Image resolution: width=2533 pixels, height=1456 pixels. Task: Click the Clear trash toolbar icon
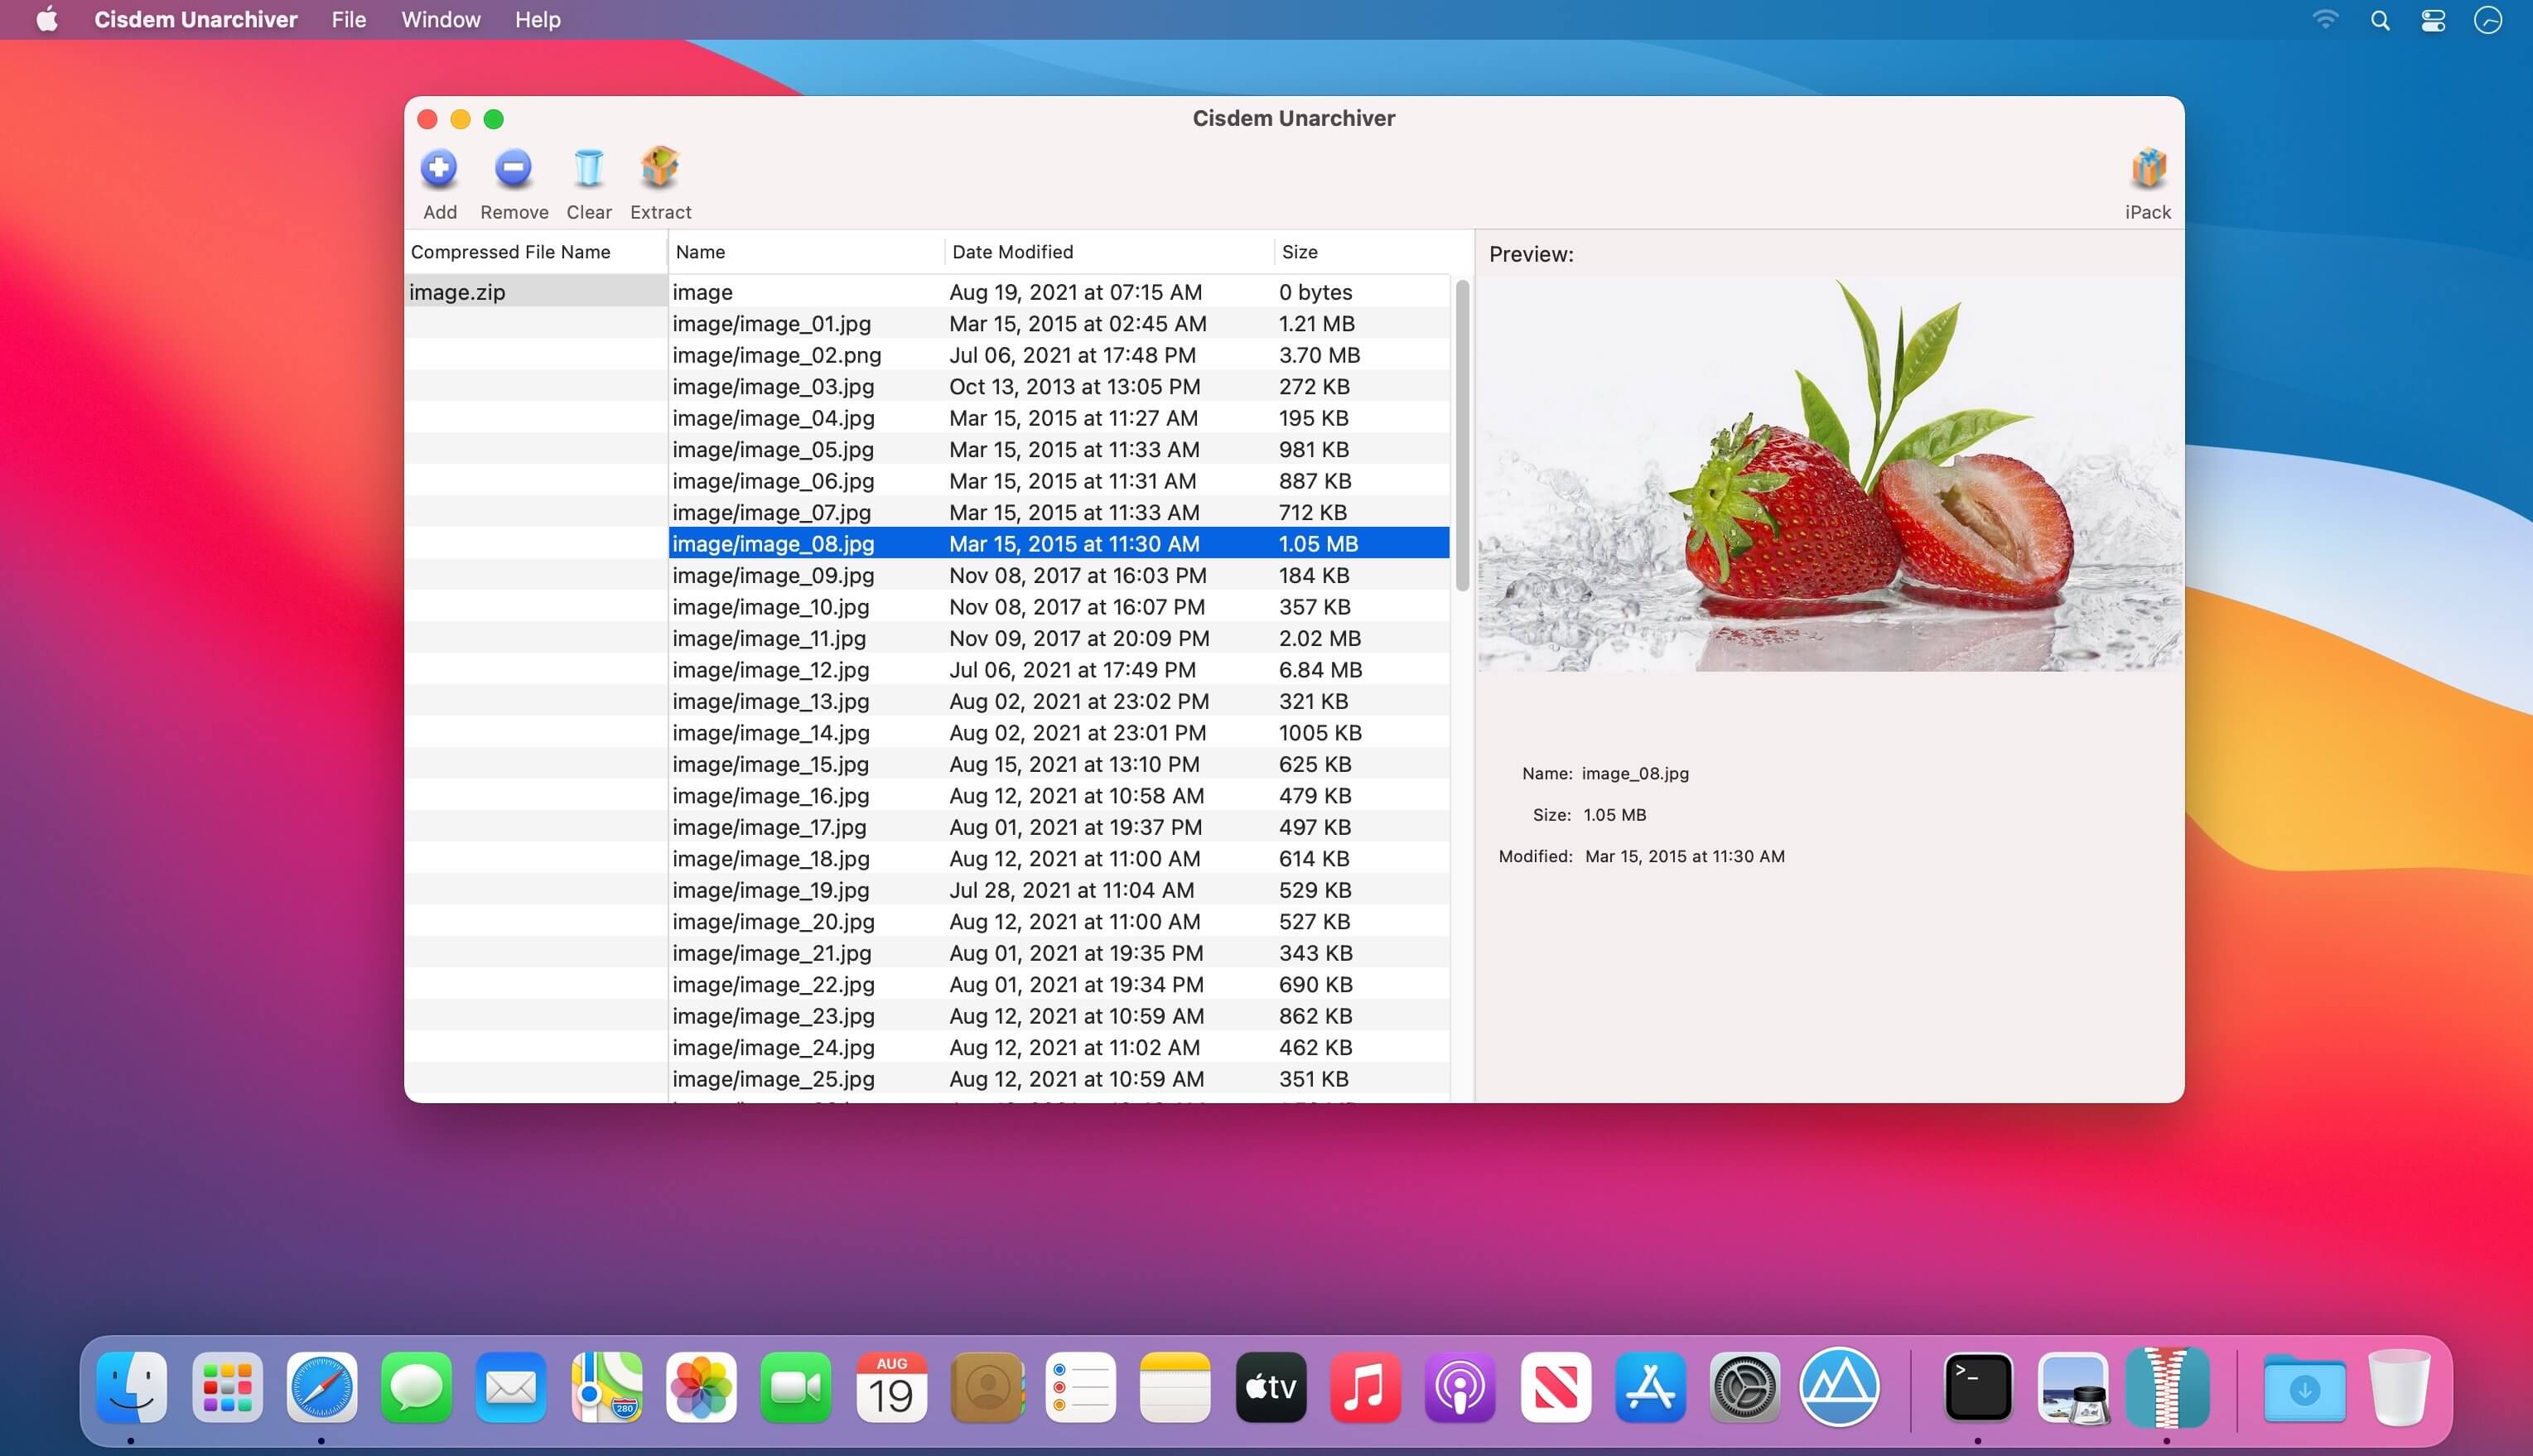point(588,169)
